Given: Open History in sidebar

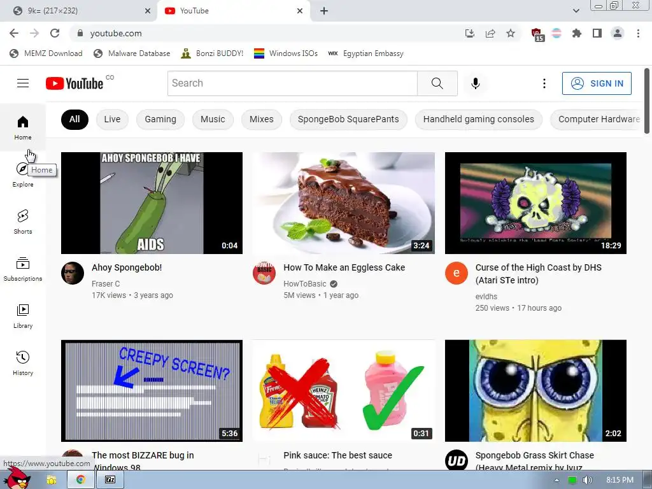Looking at the screenshot, I should click(23, 363).
